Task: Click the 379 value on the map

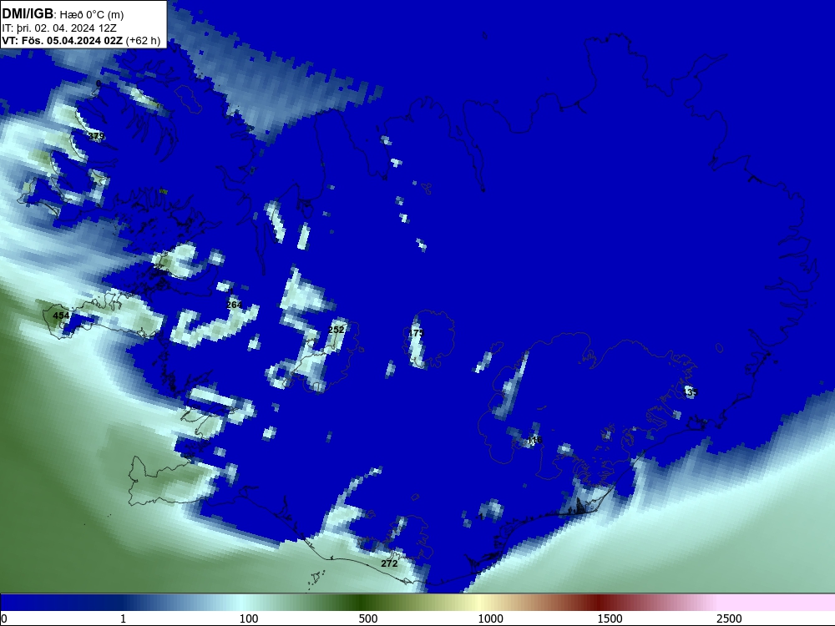Action: (x=96, y=136)
